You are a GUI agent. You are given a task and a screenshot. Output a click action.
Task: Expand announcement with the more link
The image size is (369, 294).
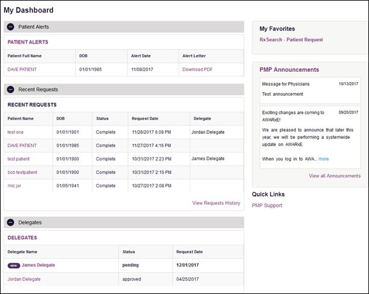[x=323, y=159]
